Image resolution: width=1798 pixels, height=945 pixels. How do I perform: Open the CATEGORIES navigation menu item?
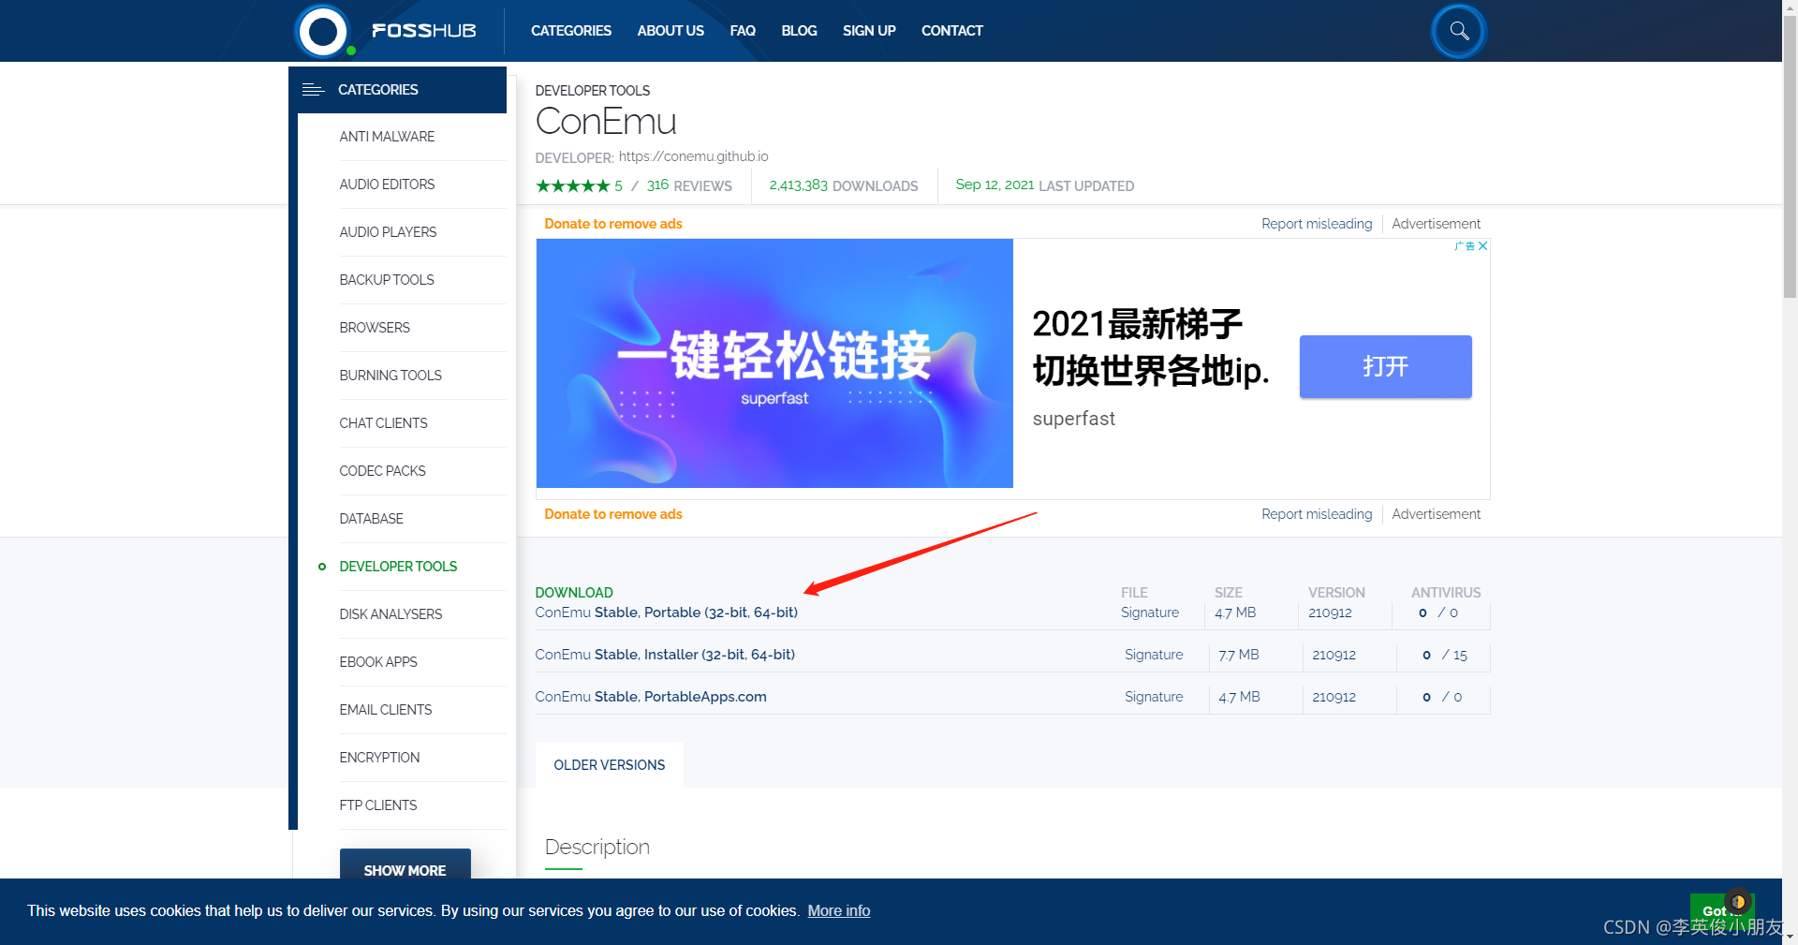[570, 31]
